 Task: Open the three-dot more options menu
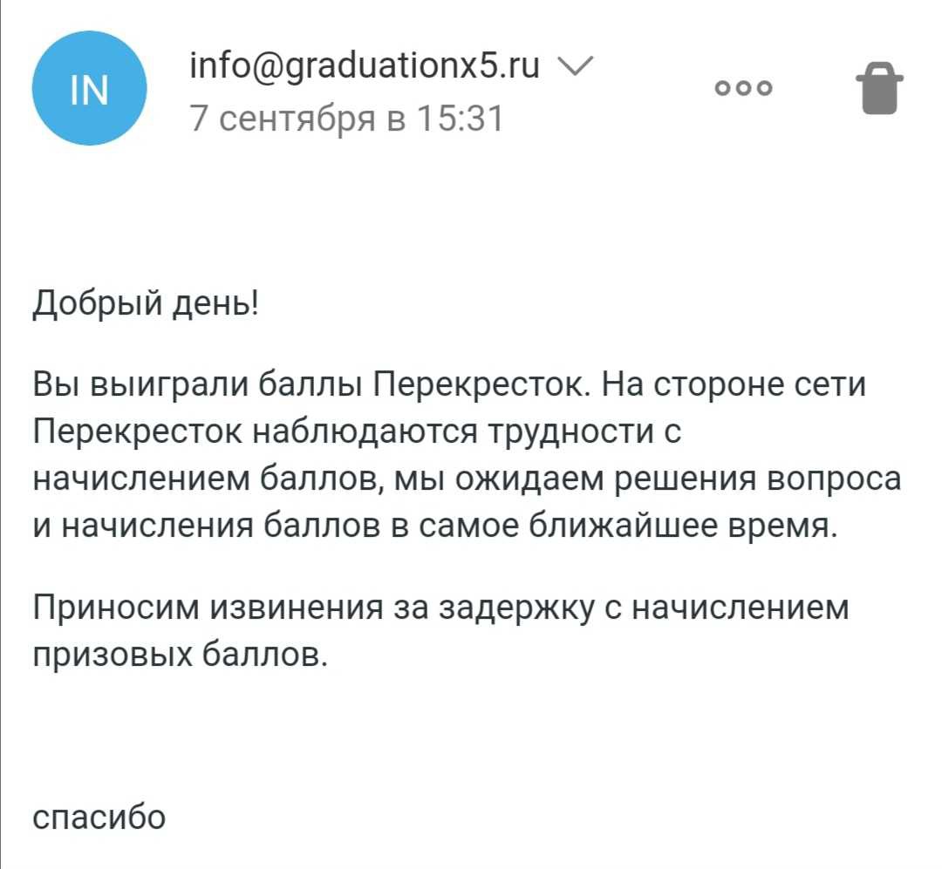point(742,88)
